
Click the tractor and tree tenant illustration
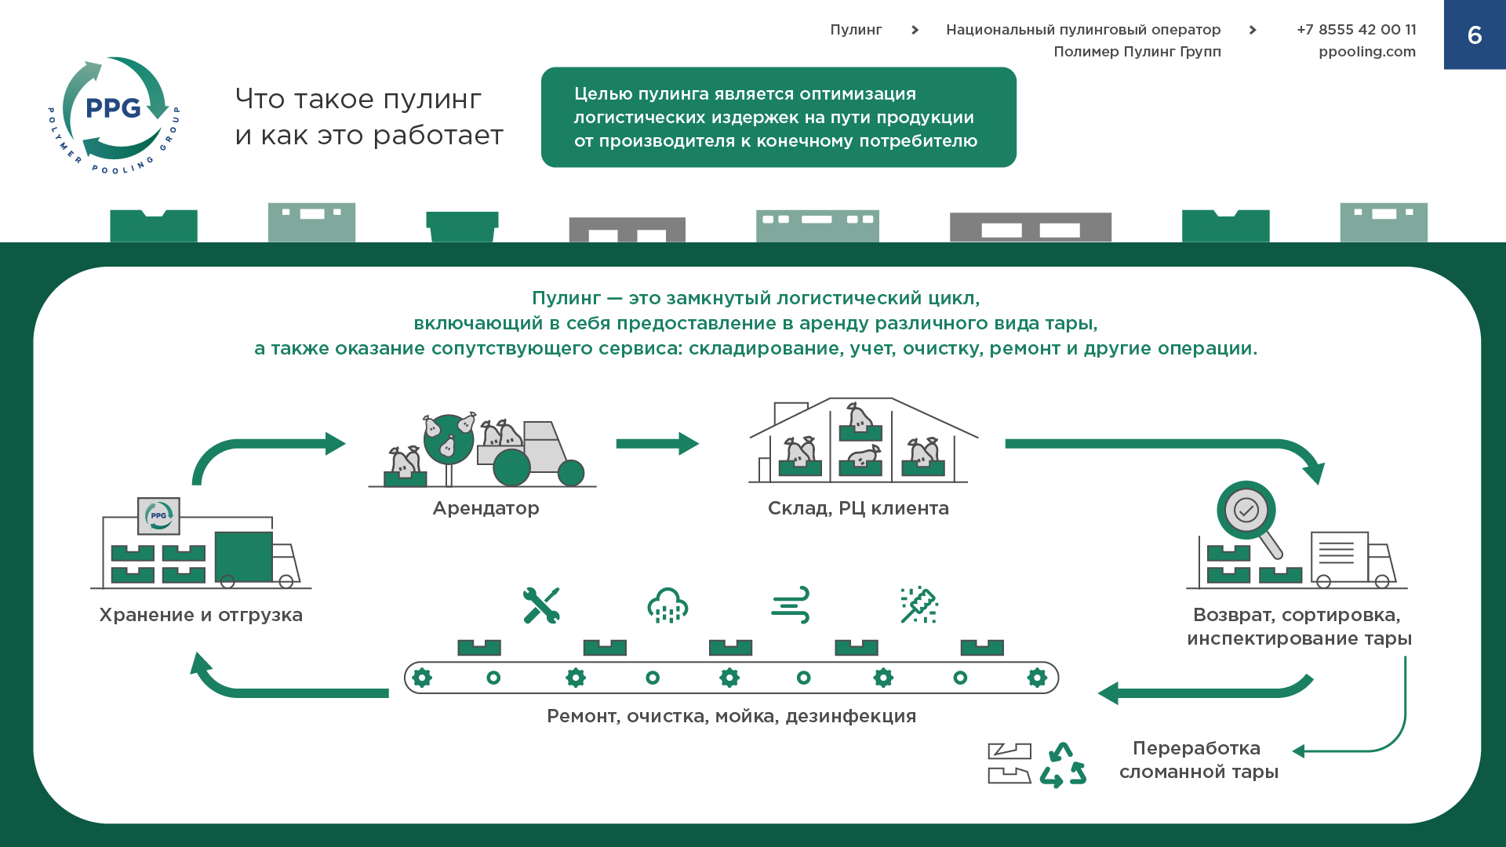pyautogui.click(x=482, y=450)
